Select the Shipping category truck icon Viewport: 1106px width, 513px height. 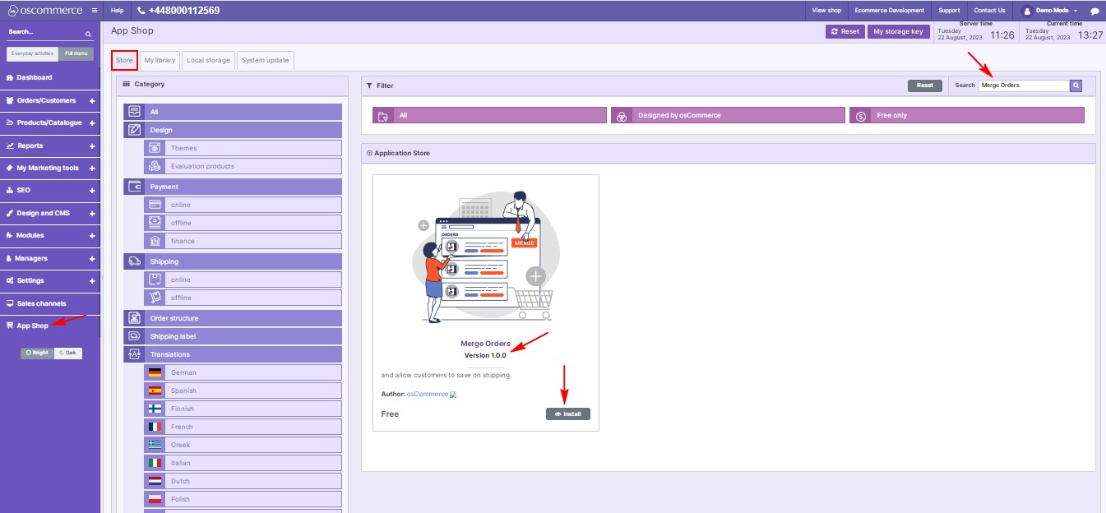134,261
